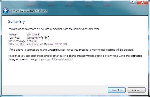
Task: Click the OS Type: label
Action: coord(15,38)
